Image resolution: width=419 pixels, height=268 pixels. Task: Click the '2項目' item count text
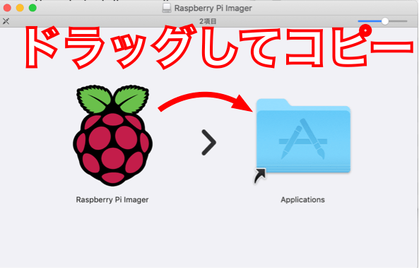pos(208,21)
